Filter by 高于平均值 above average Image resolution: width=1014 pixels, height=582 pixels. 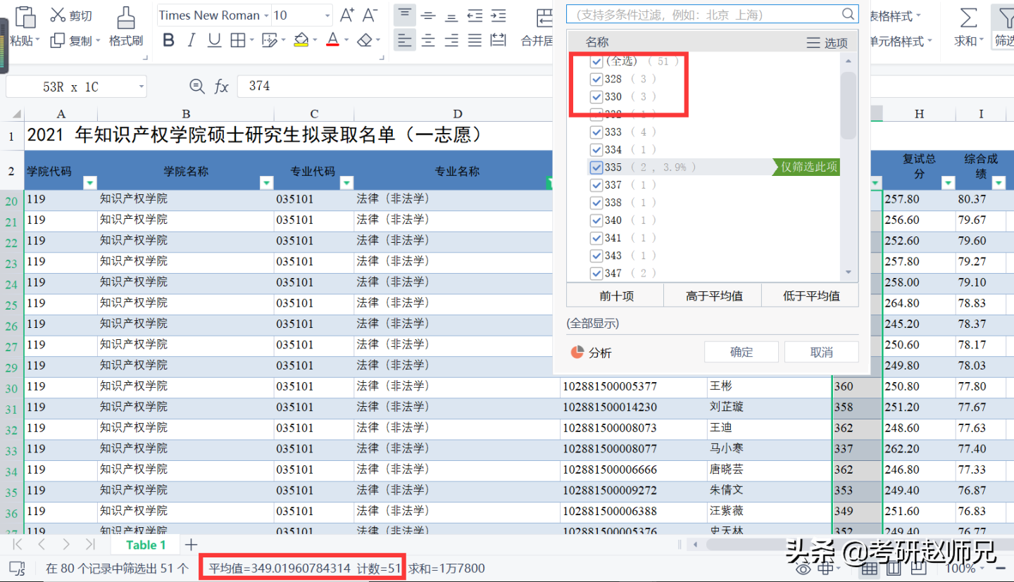713,296
